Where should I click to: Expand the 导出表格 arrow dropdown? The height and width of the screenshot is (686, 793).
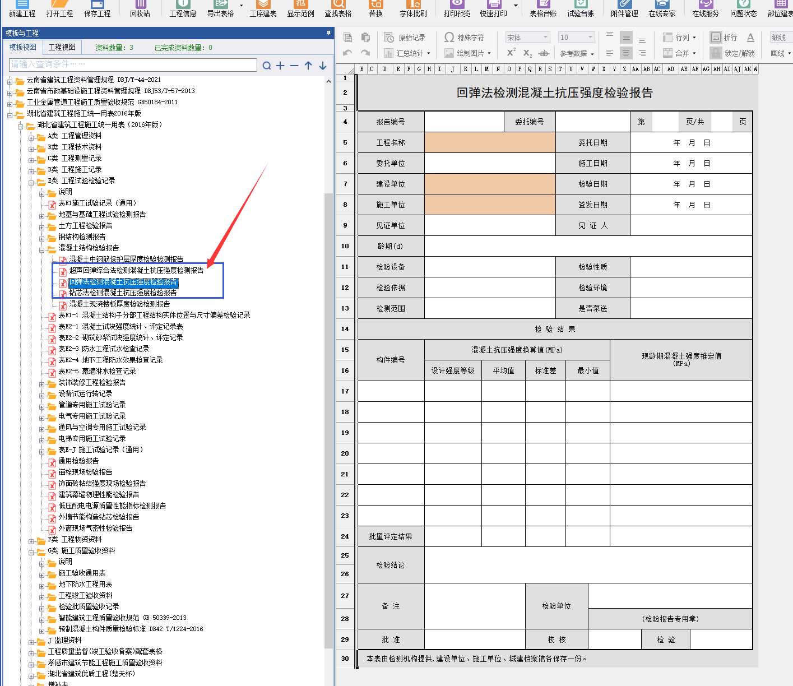[x=242, y=7]
